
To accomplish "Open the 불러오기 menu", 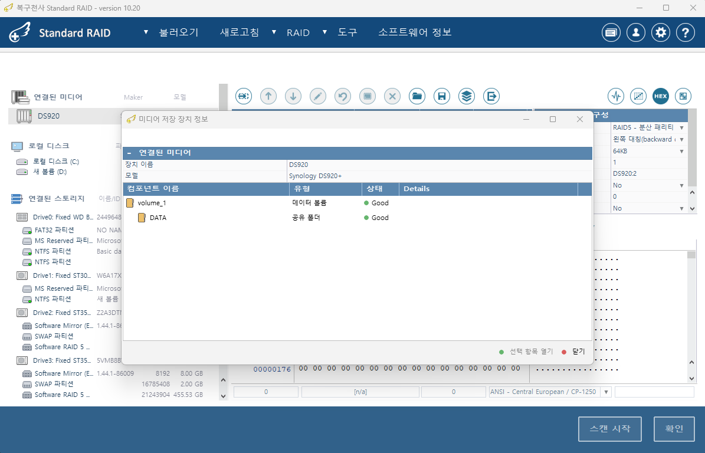I will point(179,32).
